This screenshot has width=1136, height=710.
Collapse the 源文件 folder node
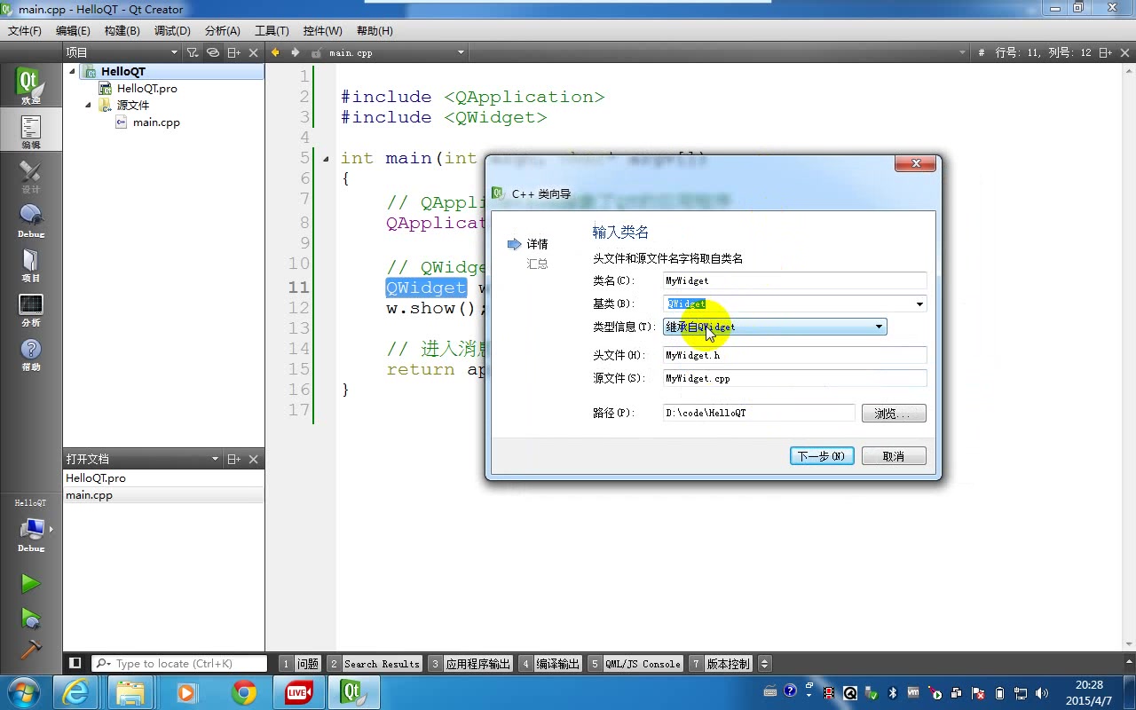[89, 106]
